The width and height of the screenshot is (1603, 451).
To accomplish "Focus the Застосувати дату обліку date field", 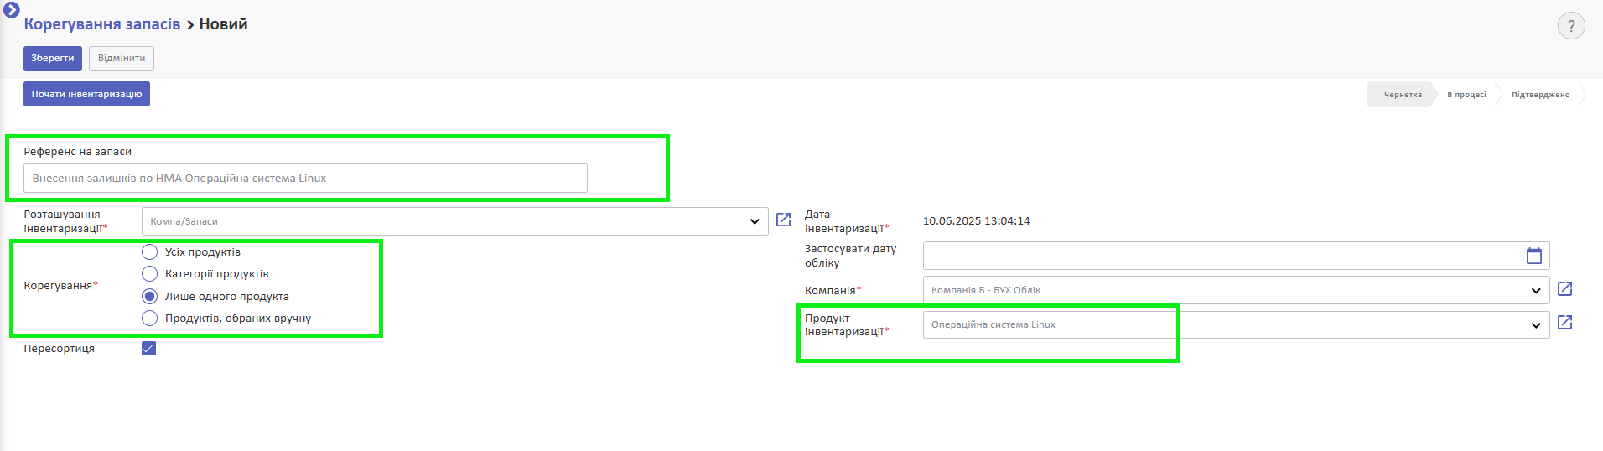I will [1236, 256].
